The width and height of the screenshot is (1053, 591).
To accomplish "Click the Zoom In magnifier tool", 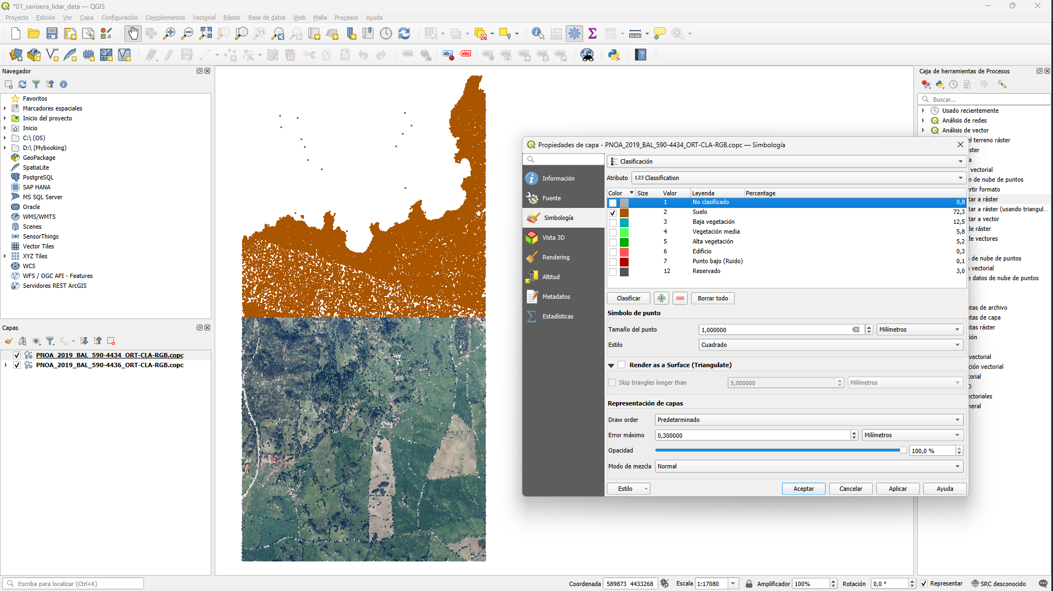I will [x=169, y=33].
